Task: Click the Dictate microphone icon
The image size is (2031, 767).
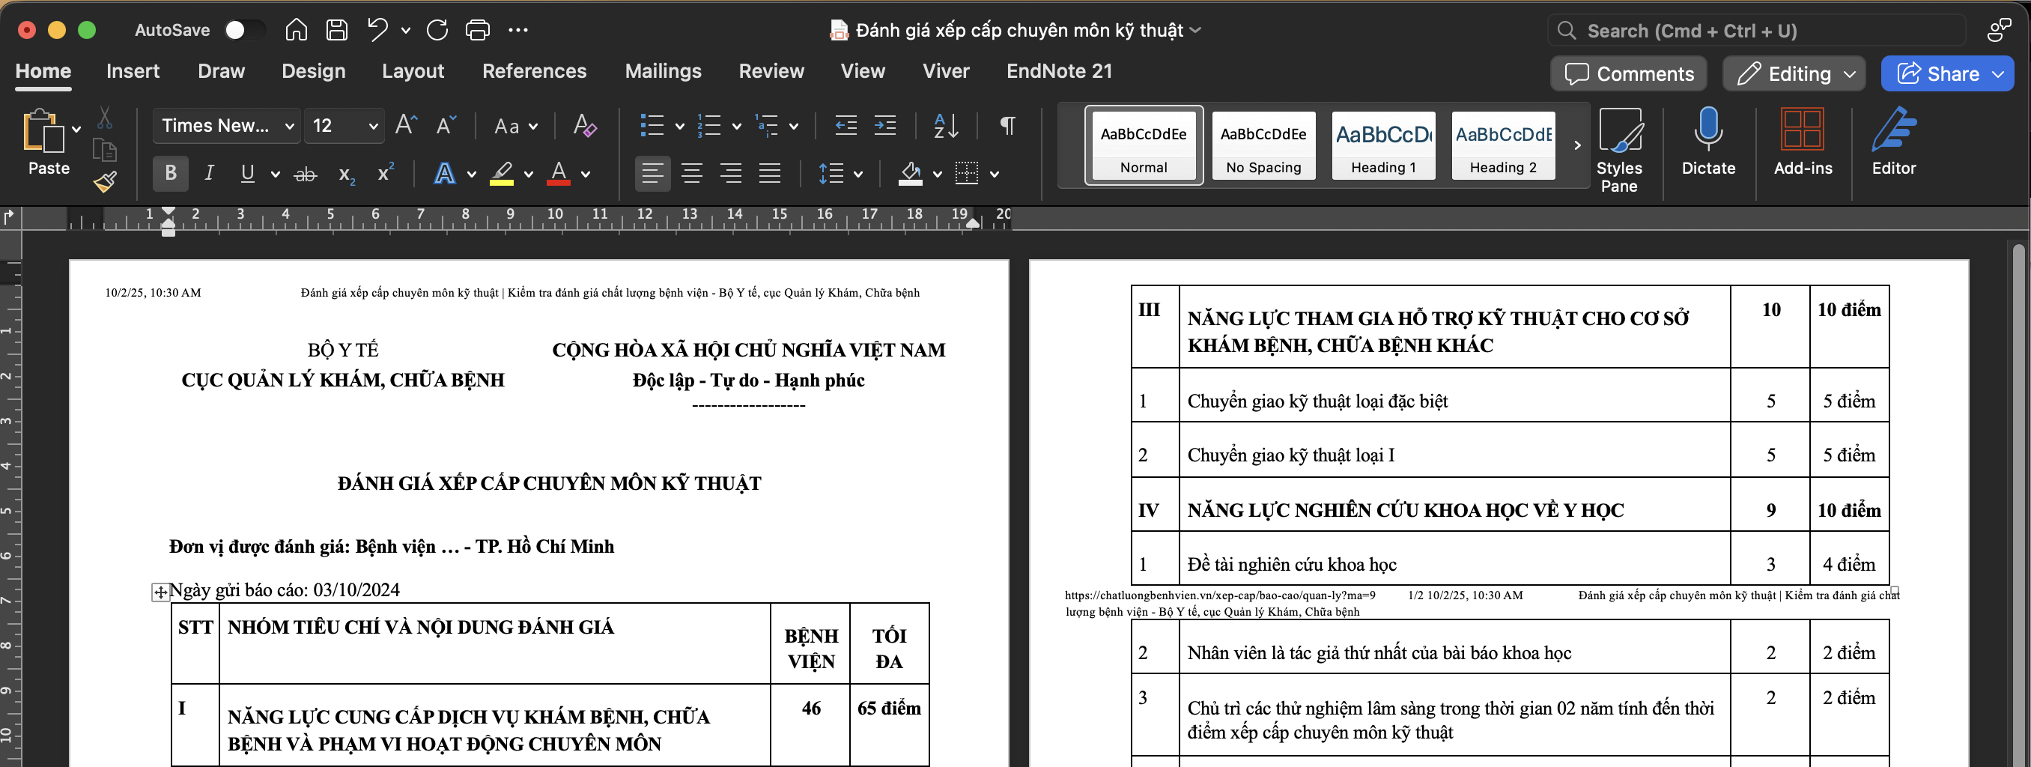Action: coord(1707,130)
